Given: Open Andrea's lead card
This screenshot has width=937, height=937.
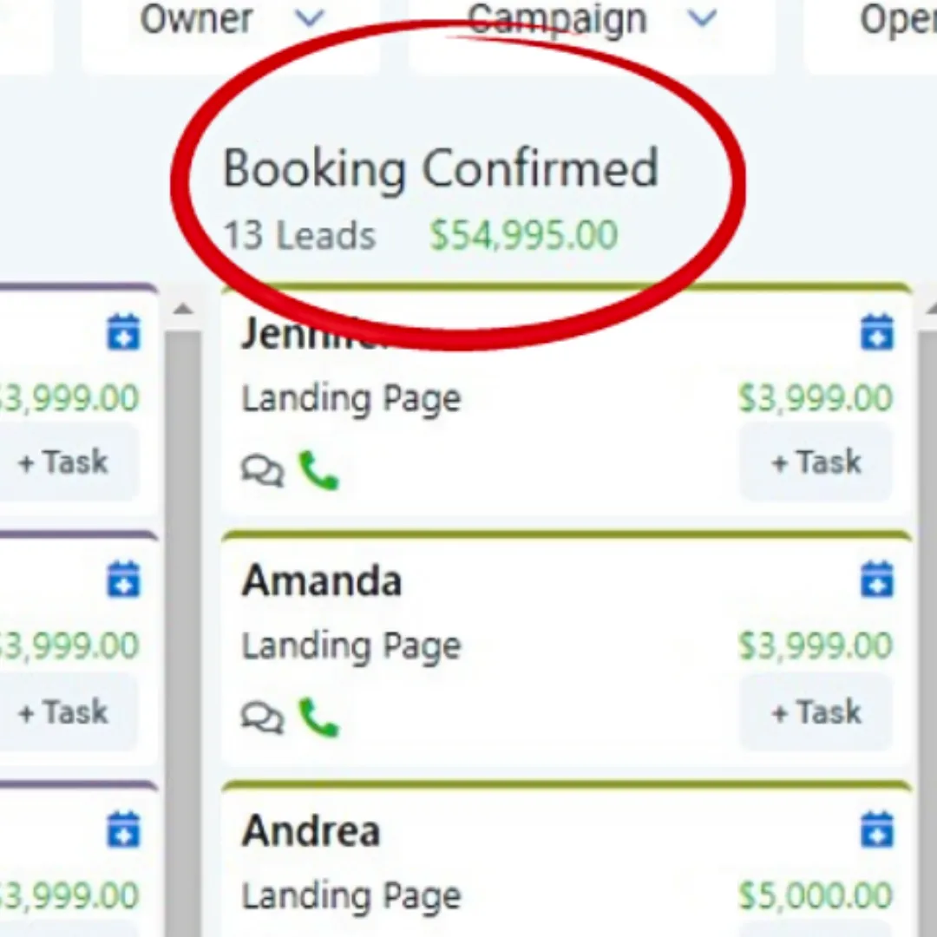Looking at the screenshot, I should pyautogui.click(x=567, y=861).
